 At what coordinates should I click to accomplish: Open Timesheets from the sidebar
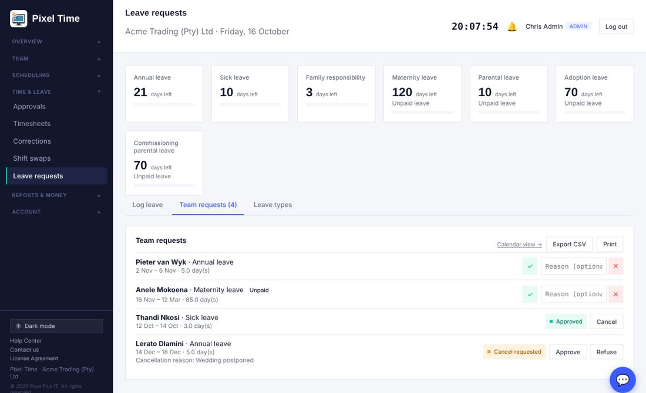click(x=56, y=123)
